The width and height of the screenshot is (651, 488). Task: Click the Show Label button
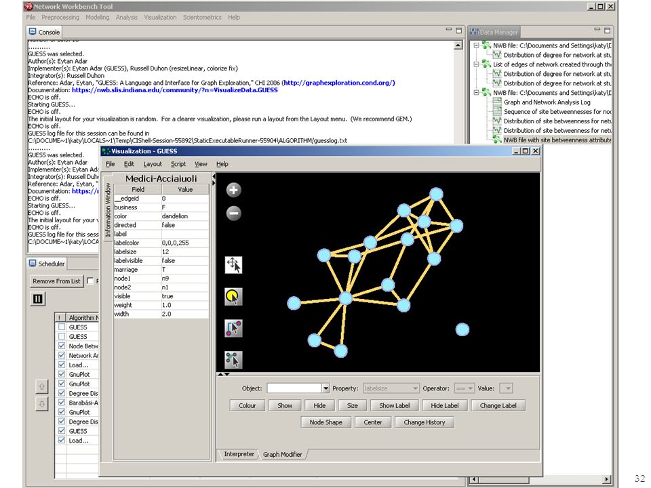coord(395,405)
